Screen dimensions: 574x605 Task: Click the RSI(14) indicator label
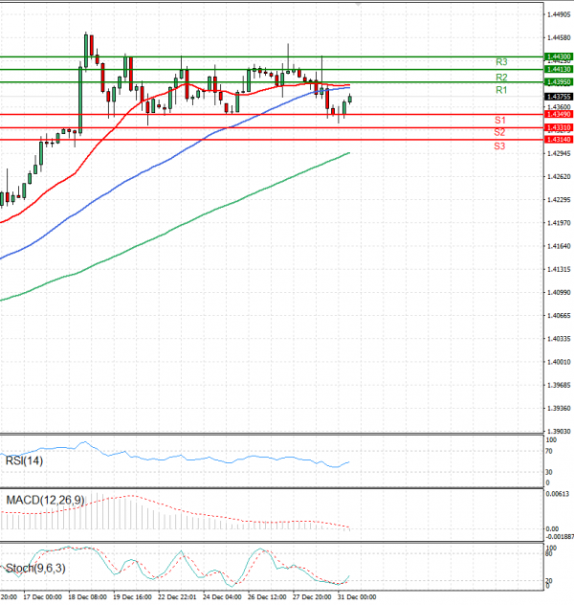(x=25, y=461)
